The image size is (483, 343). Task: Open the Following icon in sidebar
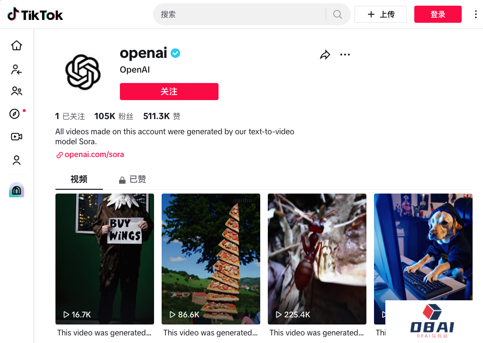coord(16,69)
